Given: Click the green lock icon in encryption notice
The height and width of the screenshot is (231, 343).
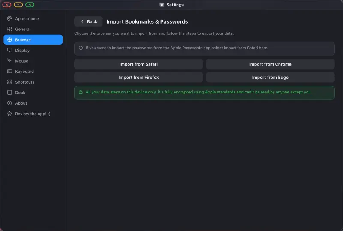Looking at the screenshot, I should point(81,92).
